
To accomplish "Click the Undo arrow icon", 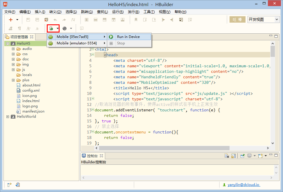I will point(55,20).
